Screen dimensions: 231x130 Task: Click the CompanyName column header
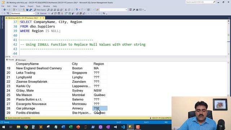pyautogui.click(x=43, y=64)
